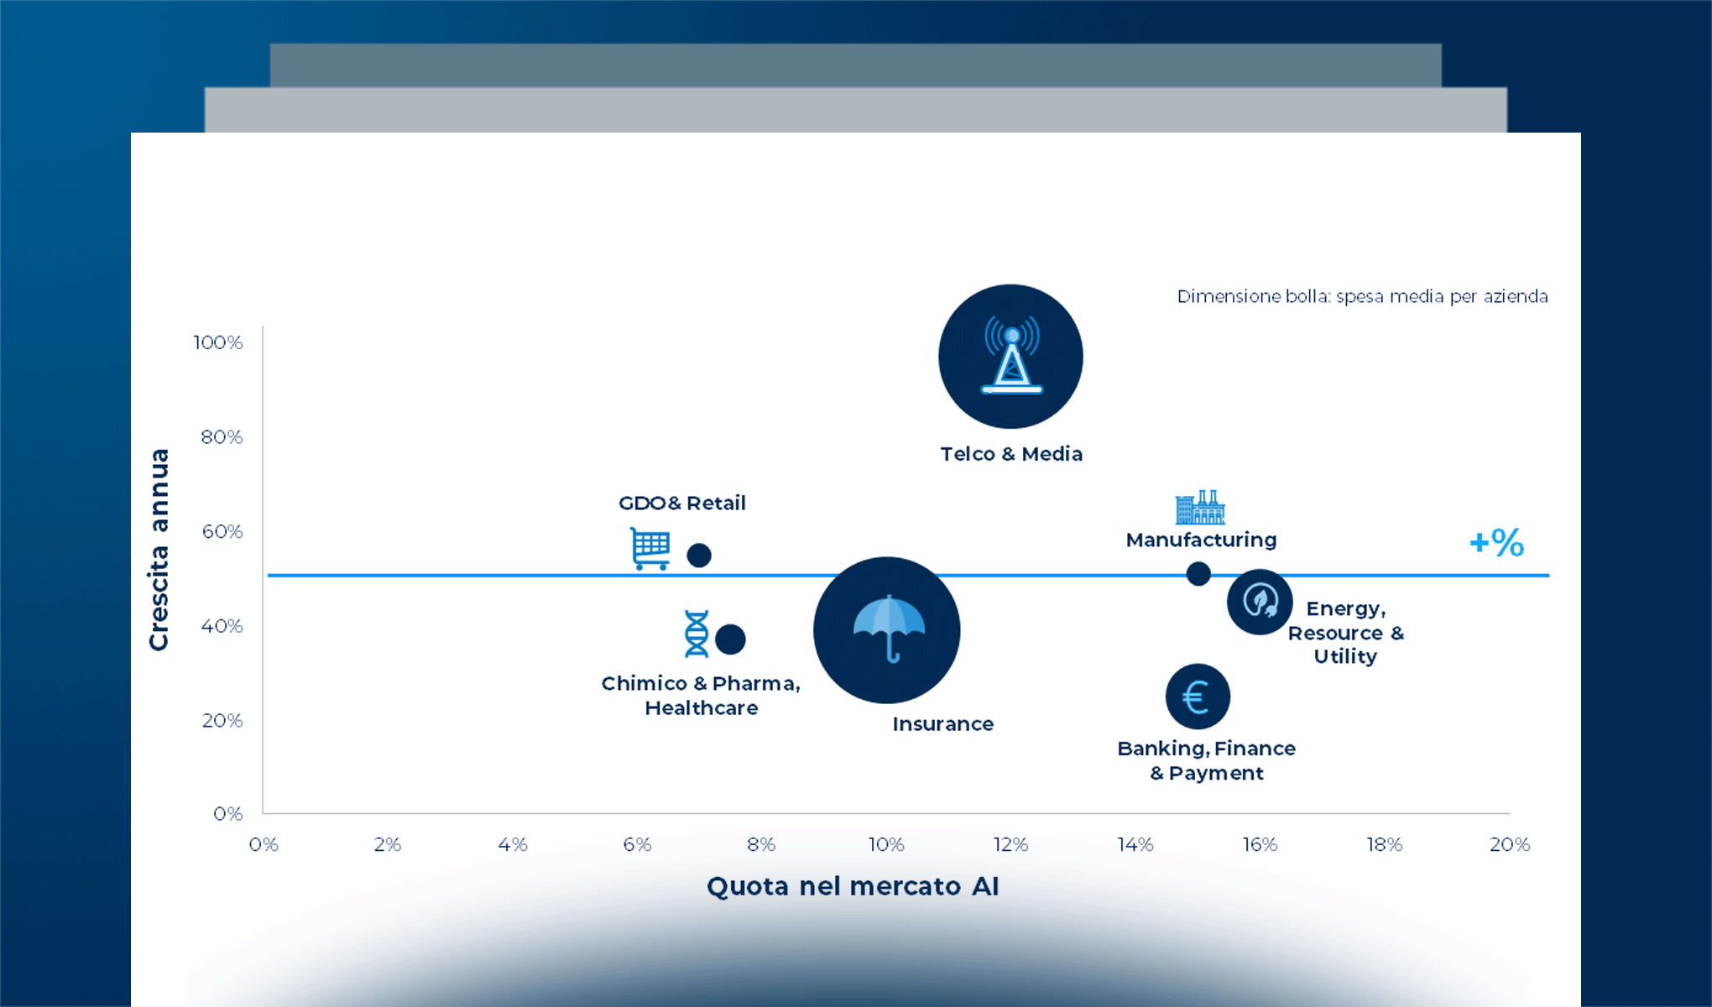Select the GDO & Retail label
Image resolution: width=1712 pixels, height=1007 pixels.
tap(683, 503)
